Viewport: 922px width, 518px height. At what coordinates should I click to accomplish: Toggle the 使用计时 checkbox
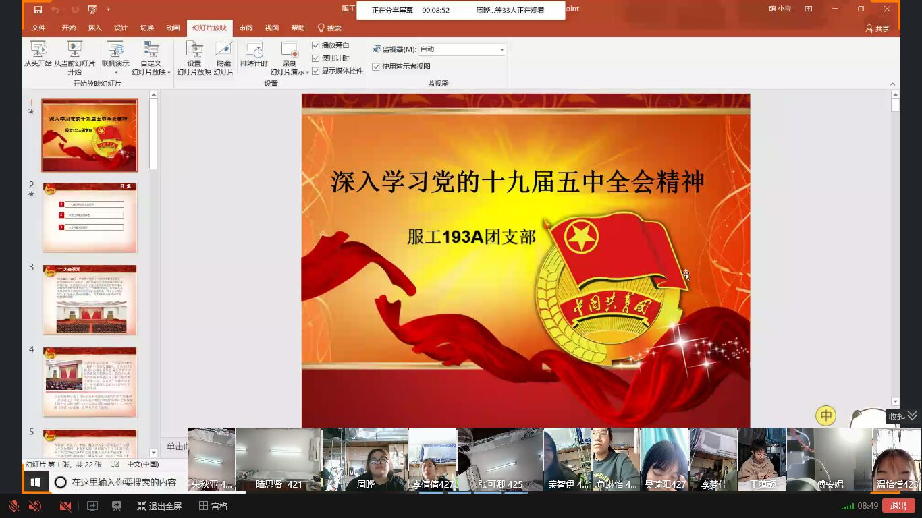click(316, 58)
